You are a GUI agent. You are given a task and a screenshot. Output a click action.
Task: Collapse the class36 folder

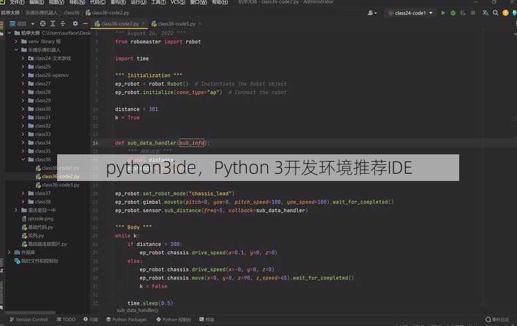(23, 160)
